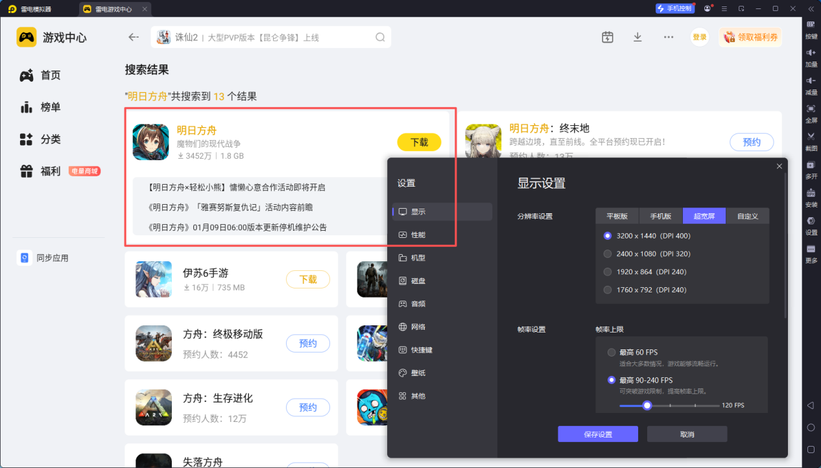The width and height of the screenshot is (821, 468).
Task: Open 显示 settings section
Action: [442, 212]
